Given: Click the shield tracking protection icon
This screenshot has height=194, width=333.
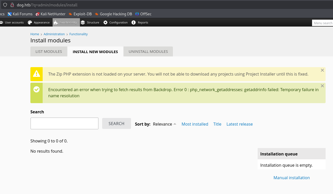Looking at the screenshot, I should tap(5, 5).
